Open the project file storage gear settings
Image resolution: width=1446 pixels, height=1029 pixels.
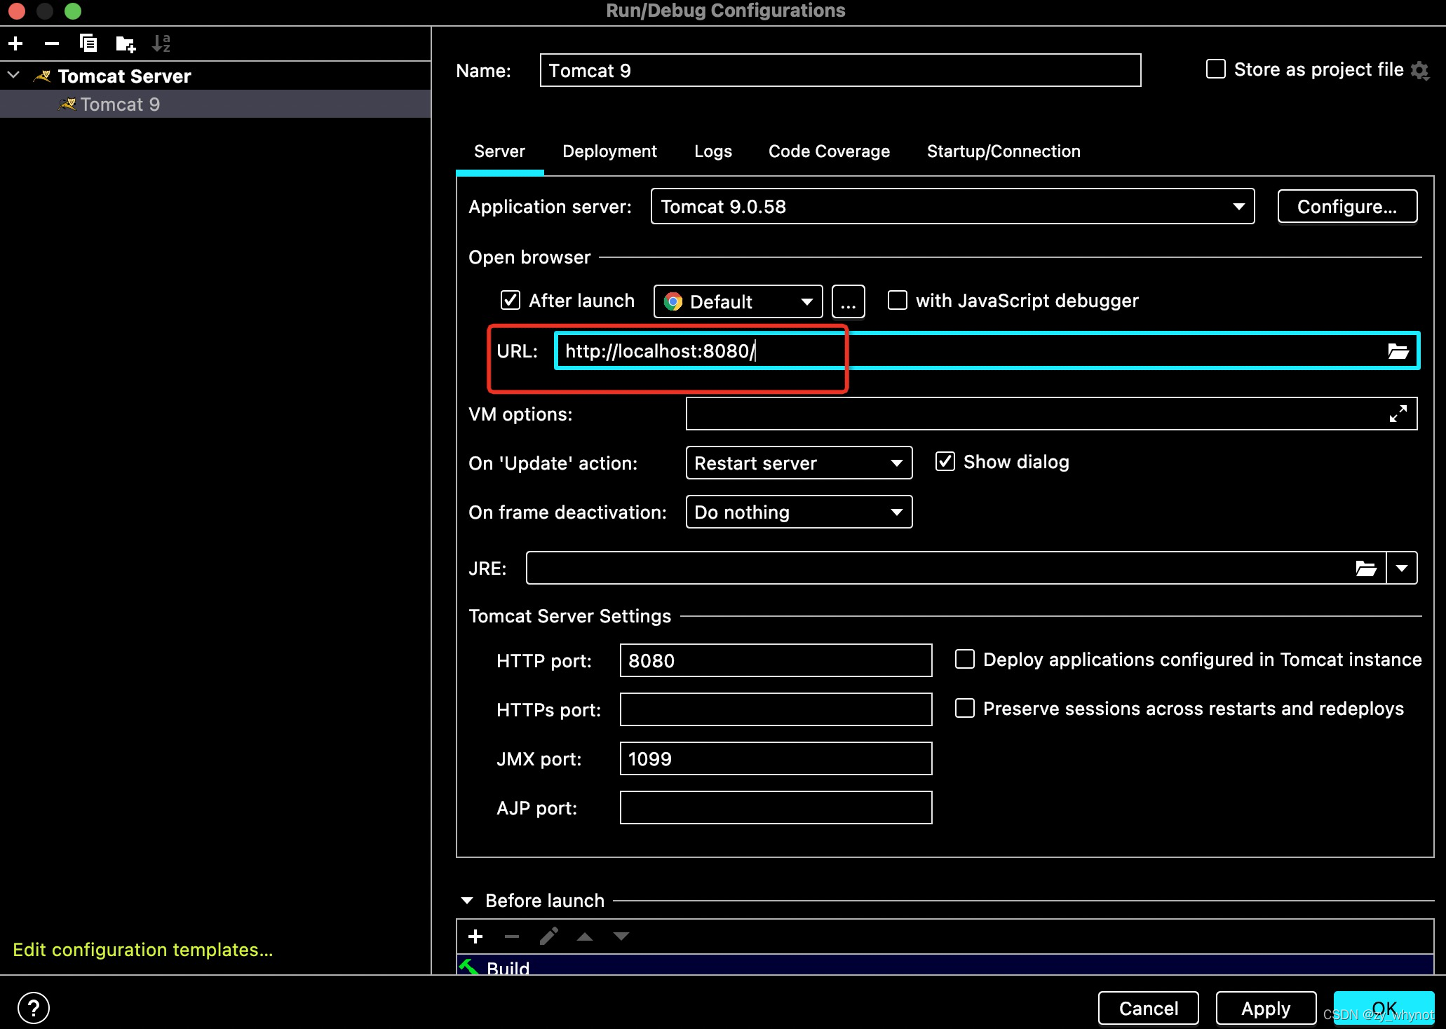tap(1420, 71)
